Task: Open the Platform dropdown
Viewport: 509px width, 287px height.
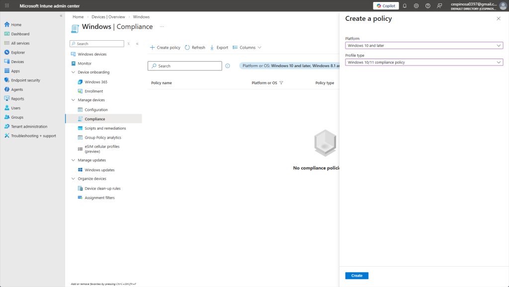Action: tap(424, 46)
